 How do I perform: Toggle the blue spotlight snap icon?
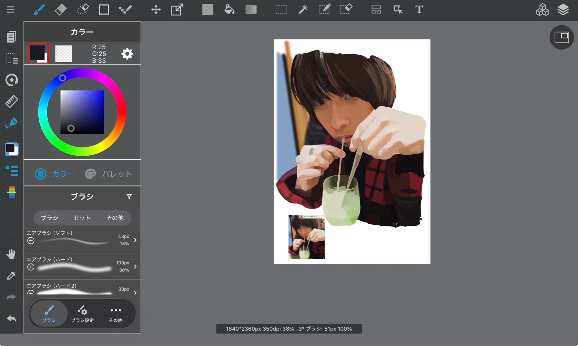12,123
